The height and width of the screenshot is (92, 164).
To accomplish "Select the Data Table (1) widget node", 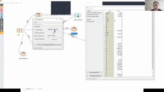I will pos(23,54).
